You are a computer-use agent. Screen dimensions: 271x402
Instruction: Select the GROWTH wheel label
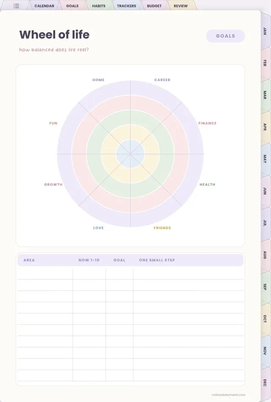click(x=53, y=184)
